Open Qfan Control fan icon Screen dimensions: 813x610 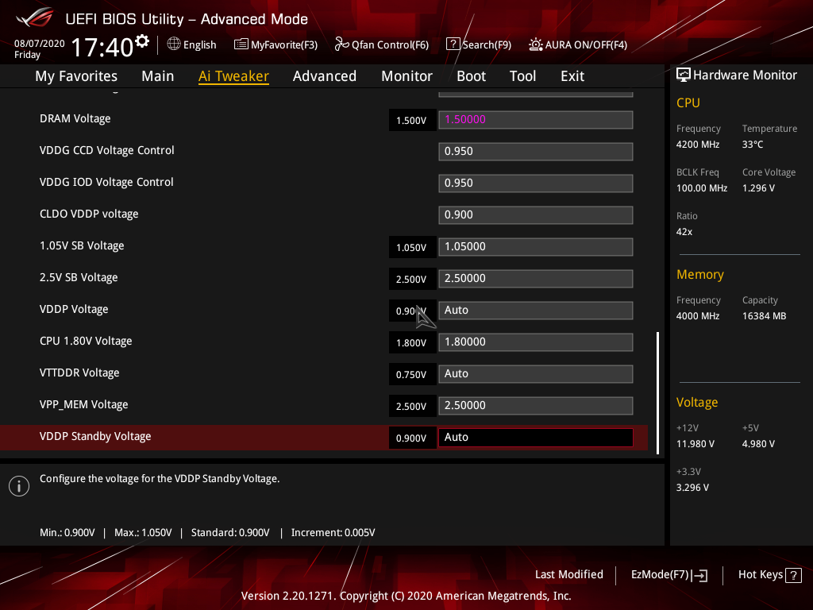pyautogui.click(x=341, y=44)
